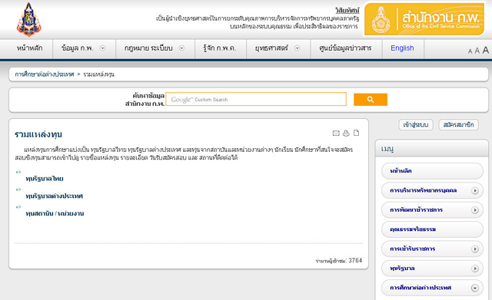Expand the ข้อมูล ก.พ. menu arrow
This screenshot has width=492, height=300.
click(102, 48)
